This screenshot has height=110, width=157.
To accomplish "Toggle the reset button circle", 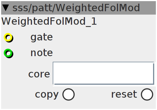I will 147,94.
